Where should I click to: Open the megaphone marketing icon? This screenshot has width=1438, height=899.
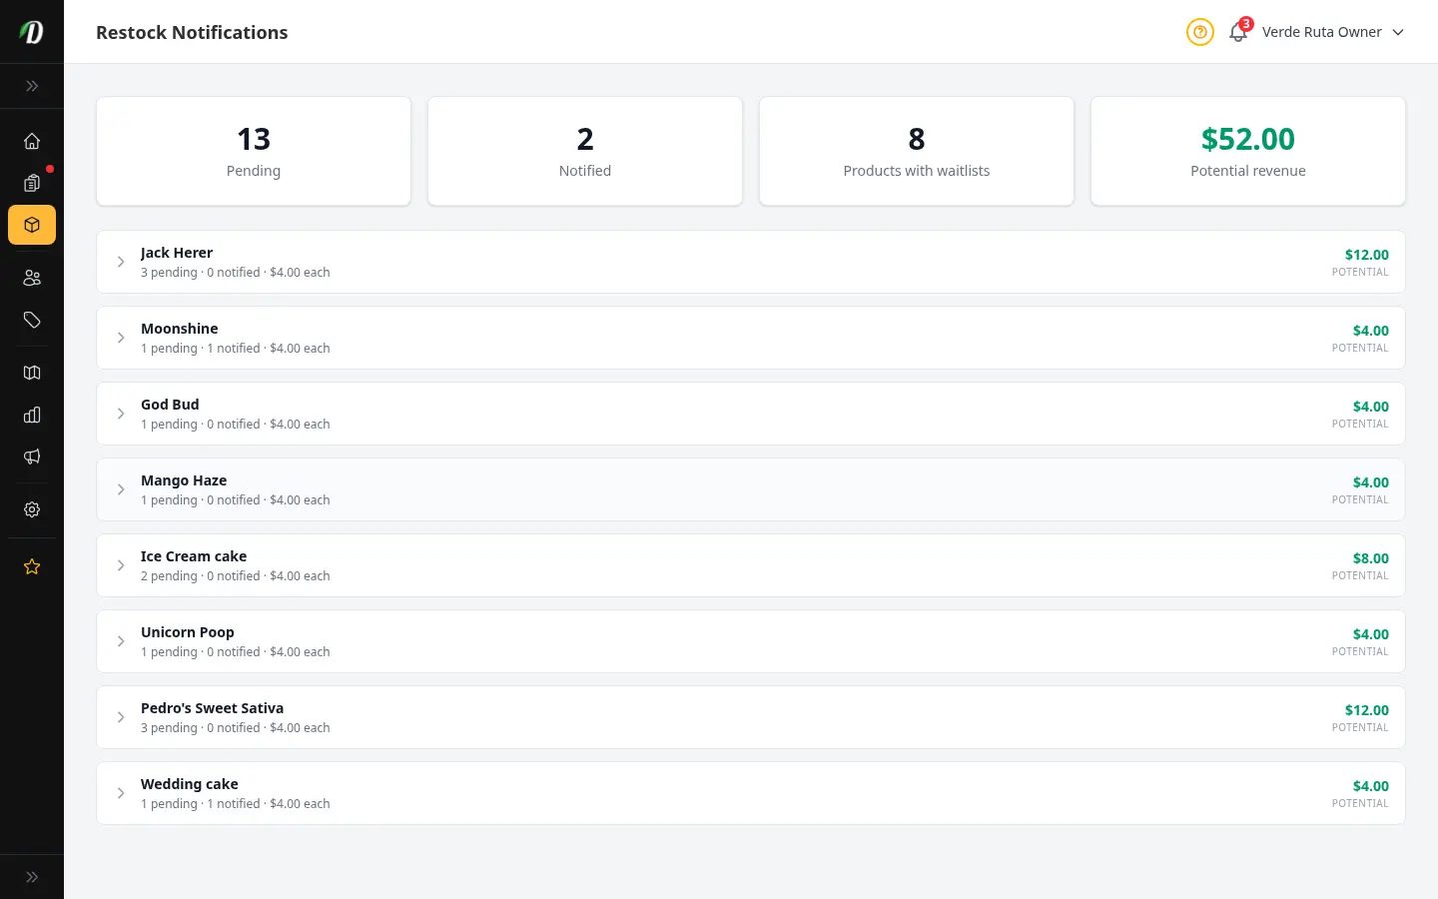point(32,456)
